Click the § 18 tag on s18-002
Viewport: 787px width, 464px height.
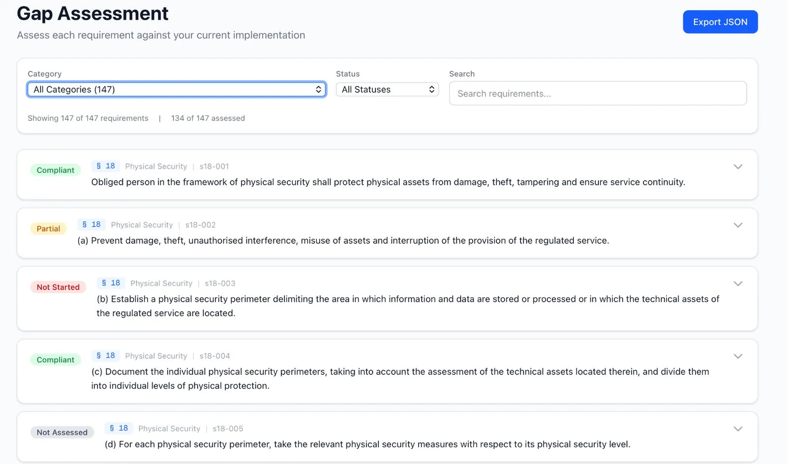point(91,225)
